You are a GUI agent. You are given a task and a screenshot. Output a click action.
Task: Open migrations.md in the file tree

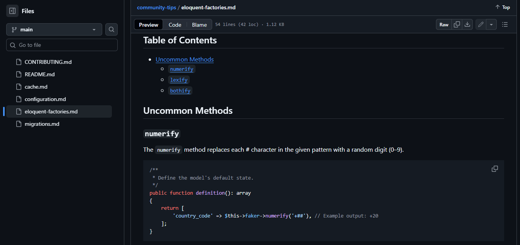coord(42,124)
